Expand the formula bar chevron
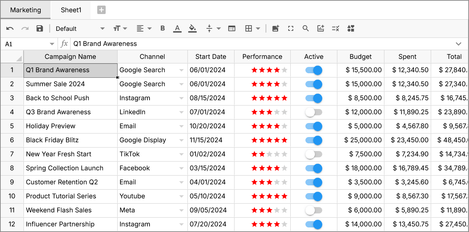The width and height of the screenshot is (469, 232). pyautogui.click(x=458, y=44)
